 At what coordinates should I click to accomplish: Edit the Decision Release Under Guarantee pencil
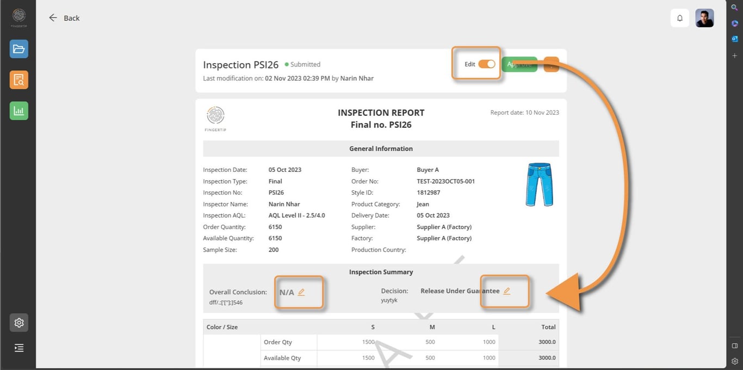tap(506, 291)
